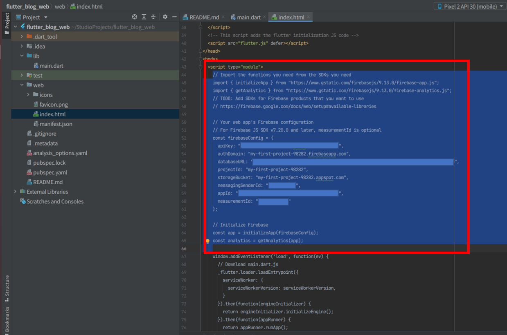Viewport: 507px width, 335px height.
Task: Open Project panel settings gear
Action: [165, 17]
